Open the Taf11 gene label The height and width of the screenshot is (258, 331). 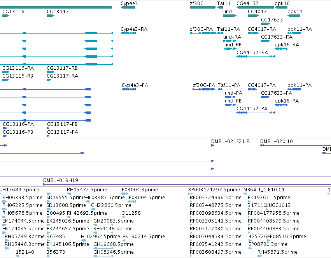tap(224, 4)
